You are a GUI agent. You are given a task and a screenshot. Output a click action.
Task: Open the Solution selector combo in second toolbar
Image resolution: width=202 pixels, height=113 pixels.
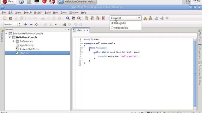click(x=13, y=24)
